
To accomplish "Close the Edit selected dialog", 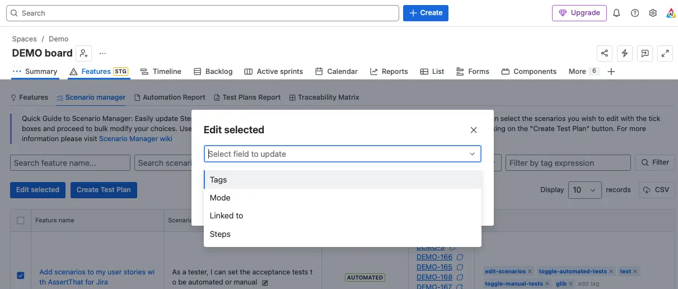I will click(x=474, y=130).
